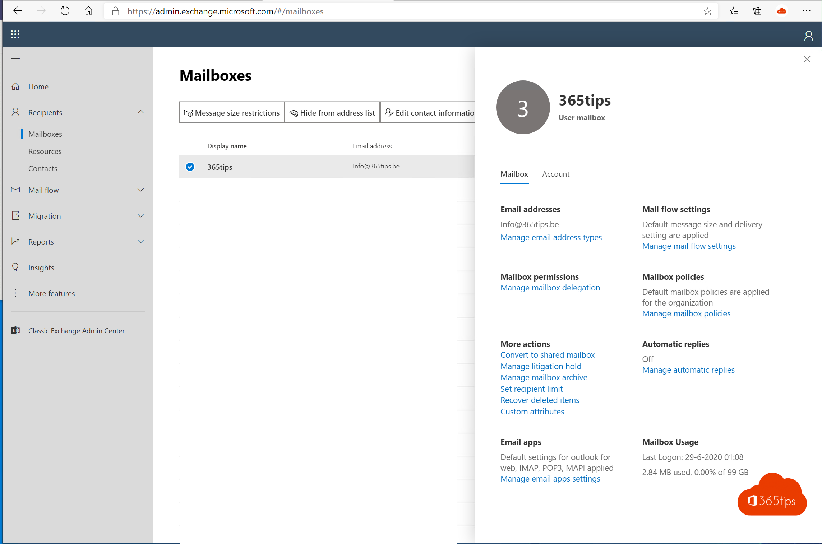Click Hide from address list toolbar icon
Image resolution: width=822 pixels, height=544 pixels.
pyautogui.click(x=332, y=112)
